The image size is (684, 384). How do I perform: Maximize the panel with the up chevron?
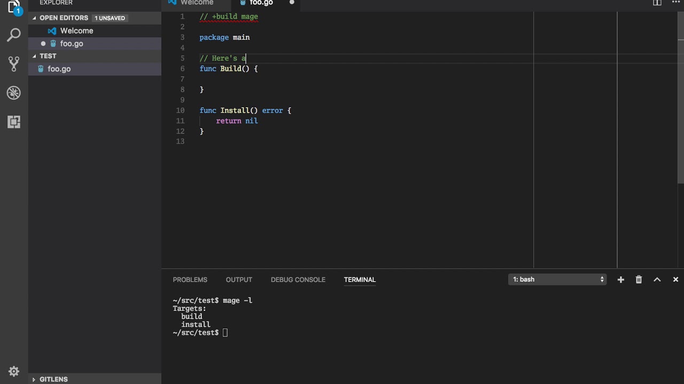pos(657,279)
